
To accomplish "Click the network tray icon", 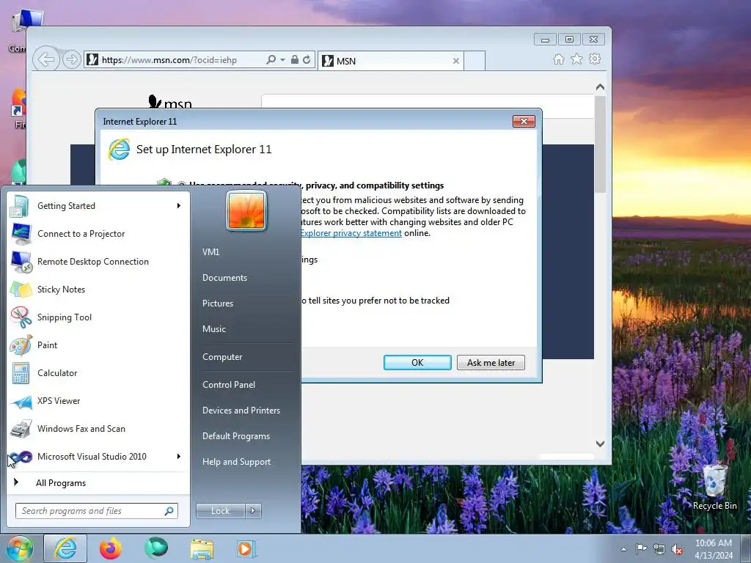I will tap(659, 549).
